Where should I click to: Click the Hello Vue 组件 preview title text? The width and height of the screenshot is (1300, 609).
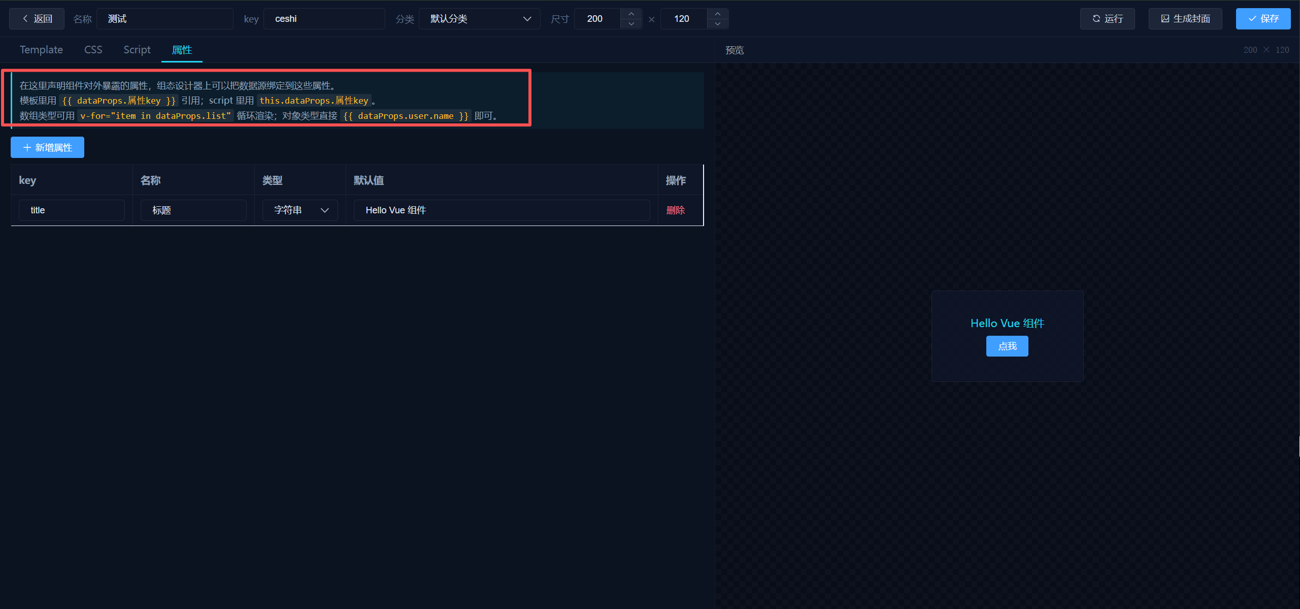1007,324
